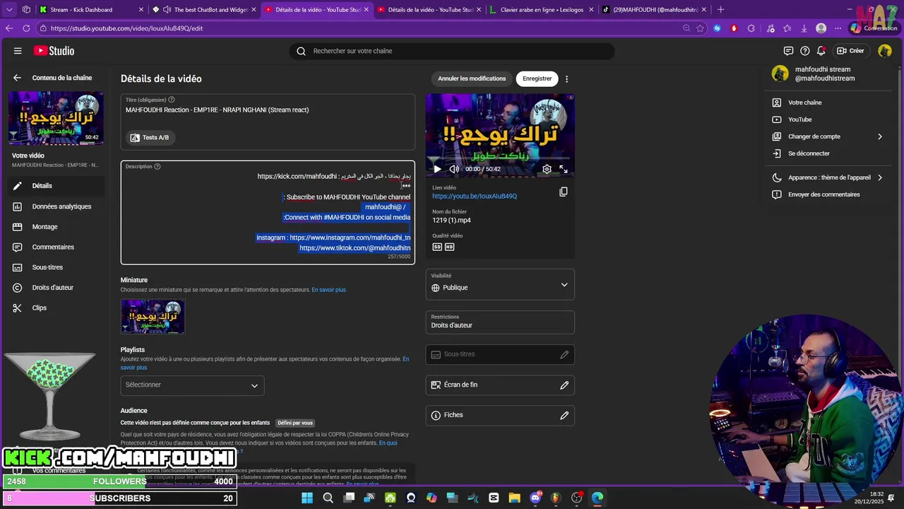Click the Créer button
The width and height of the screenshot is (904, 509).
(850, 51)
